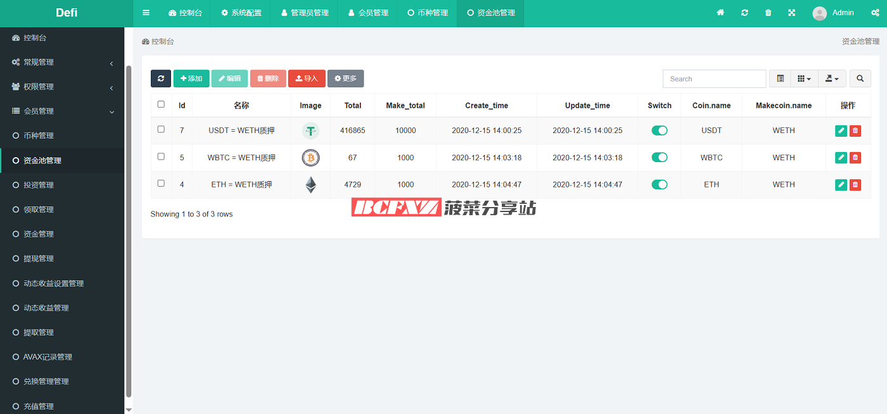Screen dimensions: 887x414
Task: Delete the ETH = WETH row
Action: pyautogui.click(x=855, y=185)
